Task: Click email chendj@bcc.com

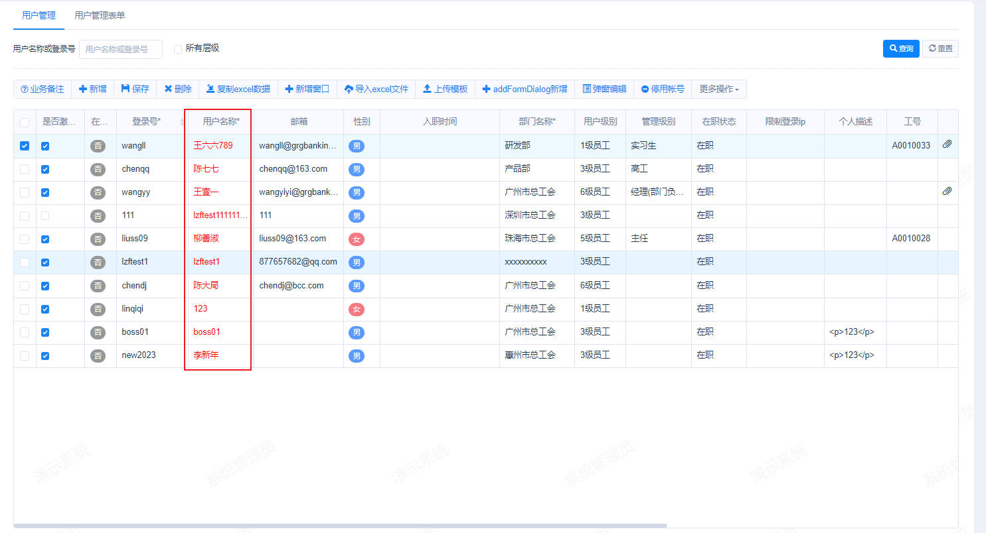Action: [x=291, y=286]
